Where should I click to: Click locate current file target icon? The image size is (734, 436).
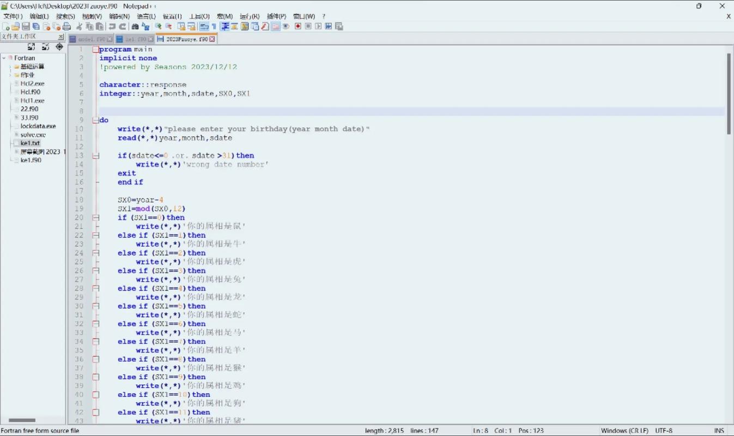59,47
